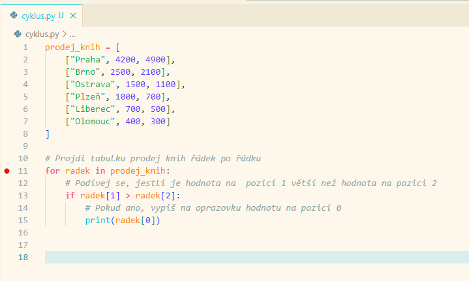Viewport: 469px width, 281px height.
Task: Toggle the red breakpoint on line 11
Action: [x=7, y=171]
